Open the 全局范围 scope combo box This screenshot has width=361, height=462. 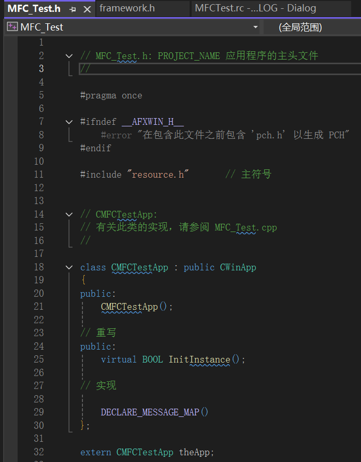pyautogui.click(x=312, y=27)
